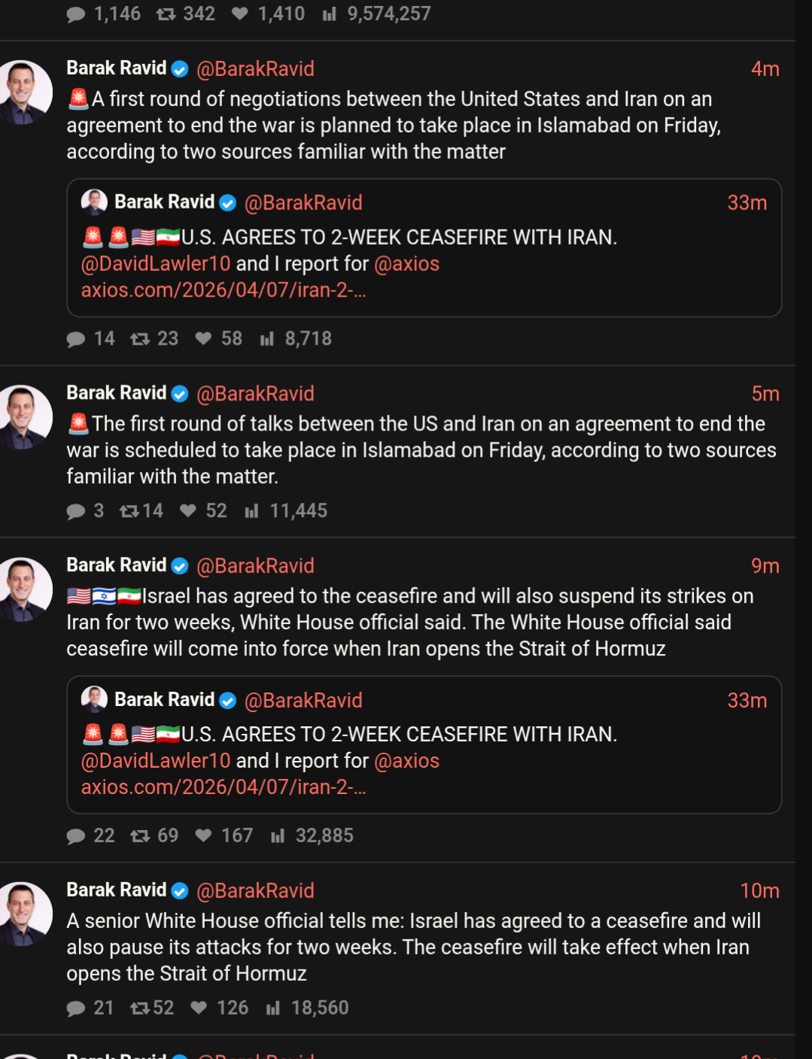Reply to the 9m Israel ceasefire tweet
Image resolution: width=812 pixels, height=1059 pixels.
[x=76, y=835]
